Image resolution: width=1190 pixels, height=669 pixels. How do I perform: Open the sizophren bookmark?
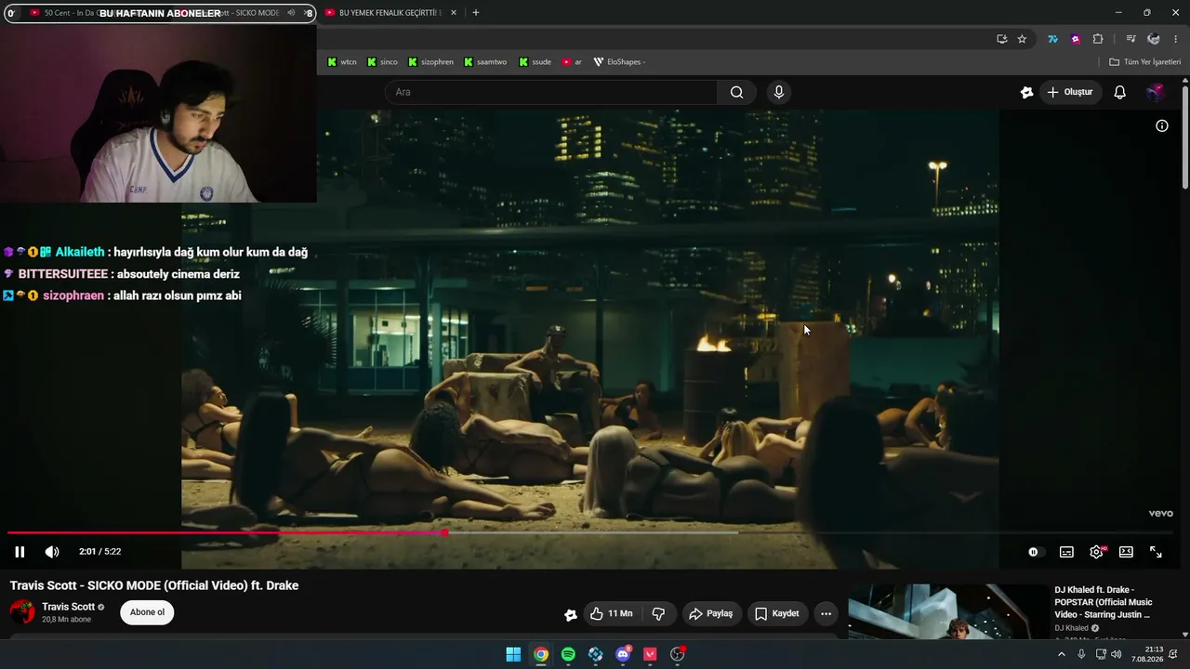coord(430,62)
